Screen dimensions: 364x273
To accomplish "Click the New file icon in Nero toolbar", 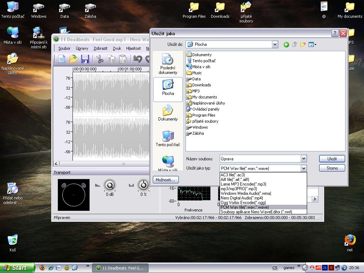I will click(x=61, y=59).
